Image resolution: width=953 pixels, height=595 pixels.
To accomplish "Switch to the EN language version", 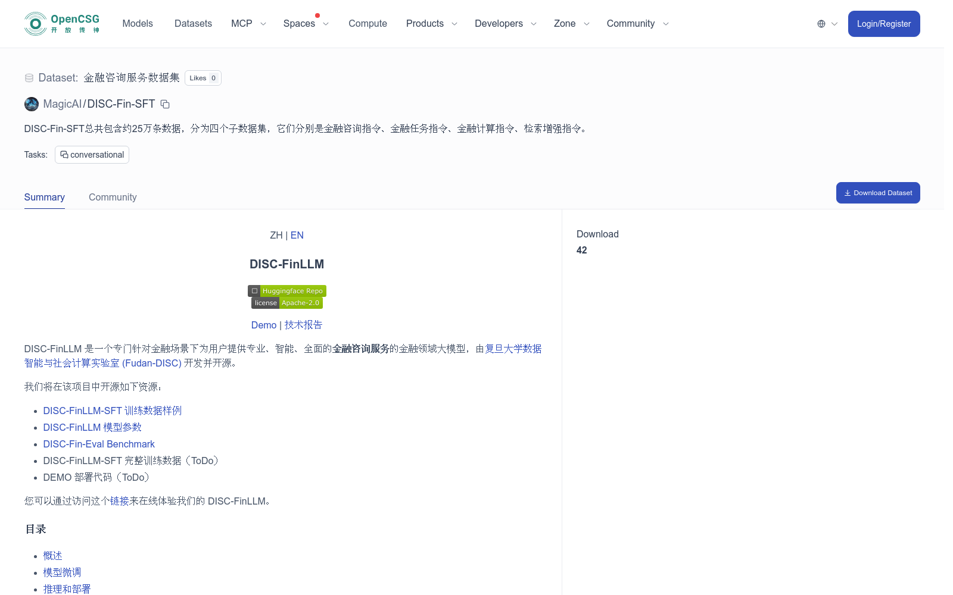I will pyautogui.click(x=297, y=235).
